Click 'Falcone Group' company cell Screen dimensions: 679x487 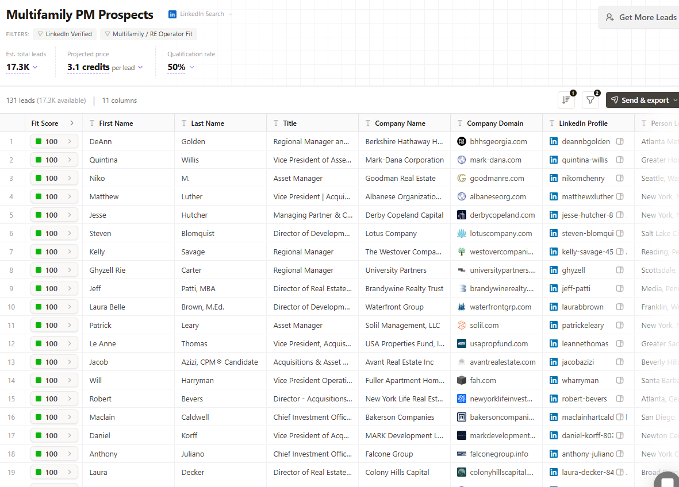tap(404, 454)
